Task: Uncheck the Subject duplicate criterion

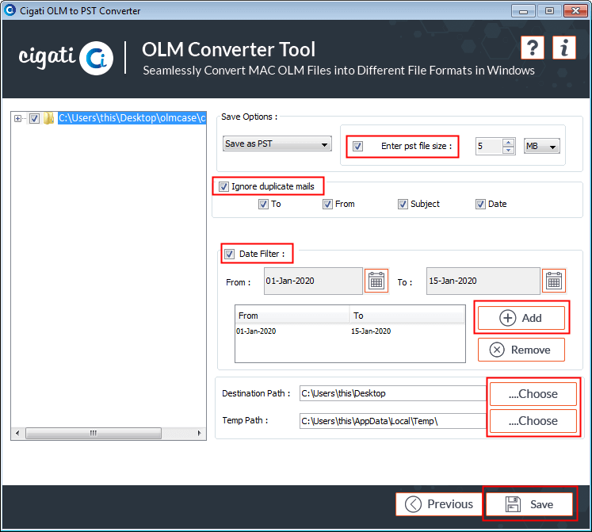Action: click(x=403, y=204)
